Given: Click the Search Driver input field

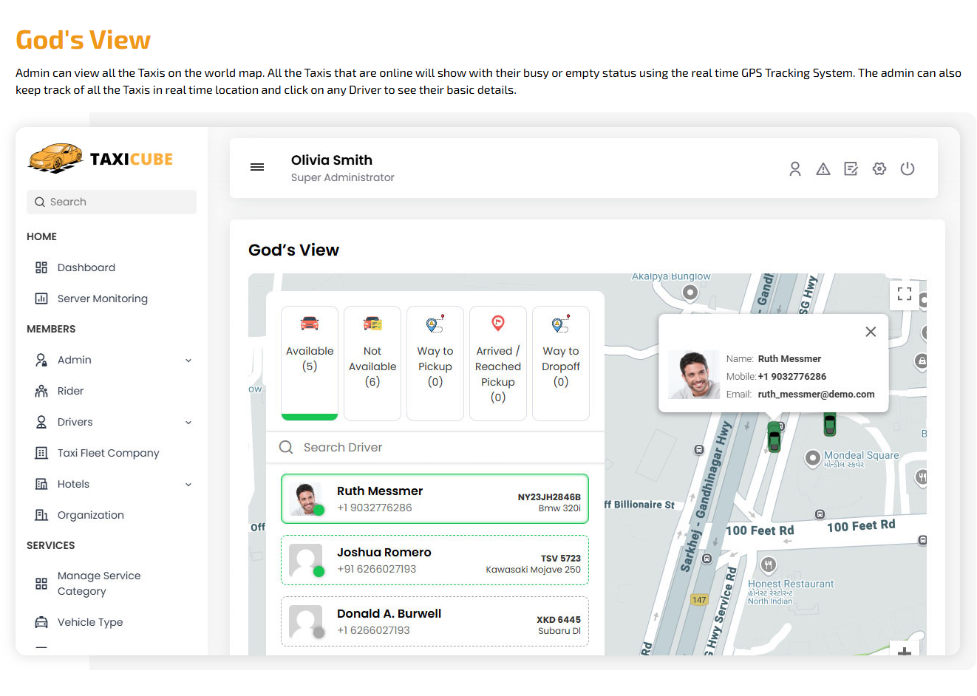Looking at the screenshot, I should (x=435, y=447).
